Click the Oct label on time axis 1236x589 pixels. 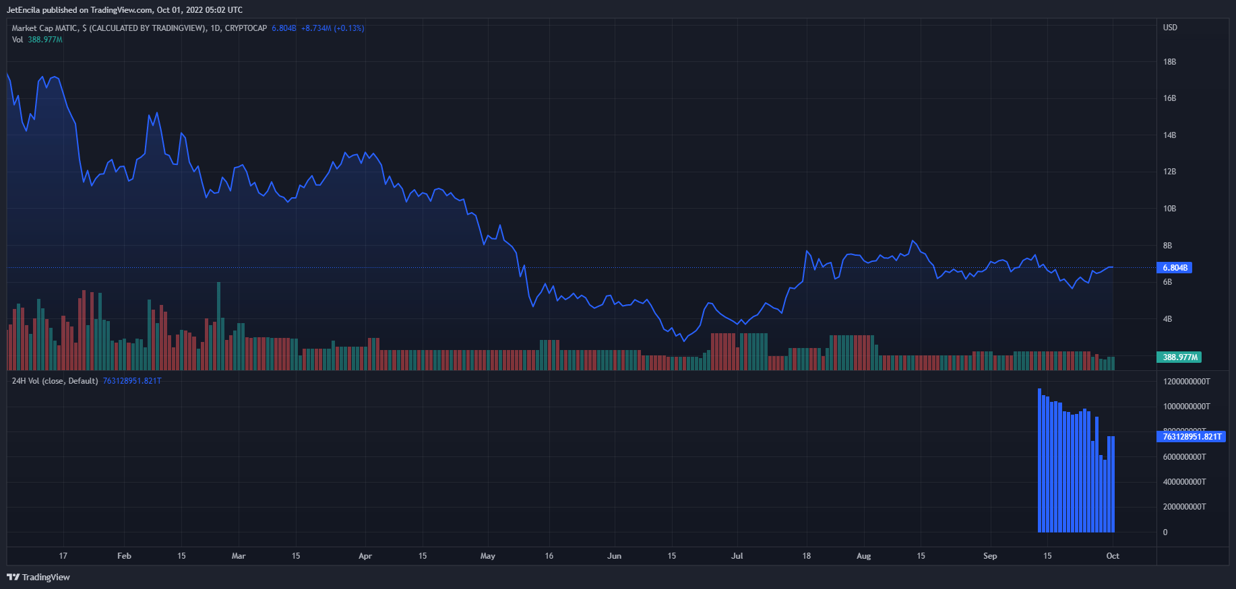[x=1113, y=556]
